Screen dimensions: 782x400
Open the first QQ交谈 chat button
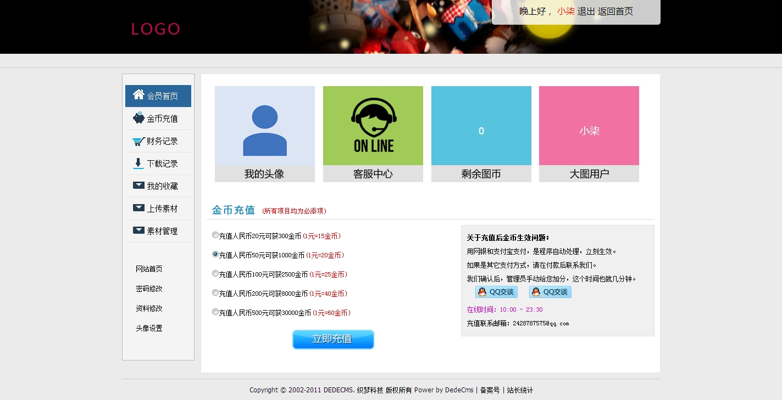496,292
